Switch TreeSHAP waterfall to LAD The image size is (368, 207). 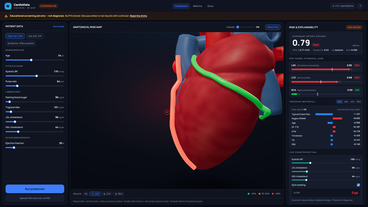pos(346,102)
